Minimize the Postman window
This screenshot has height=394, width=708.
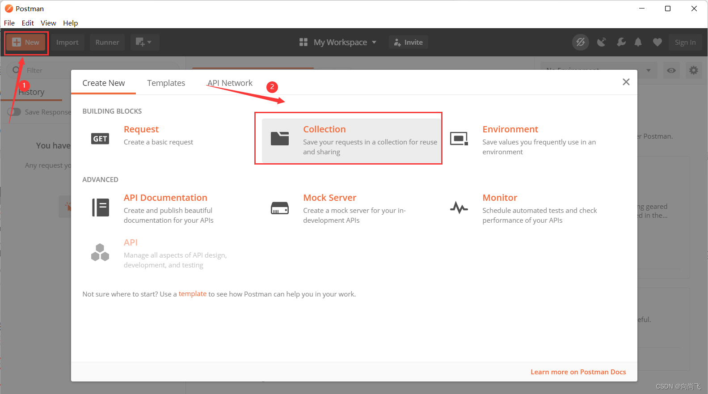pyautogui.click(x=642, y=8)
